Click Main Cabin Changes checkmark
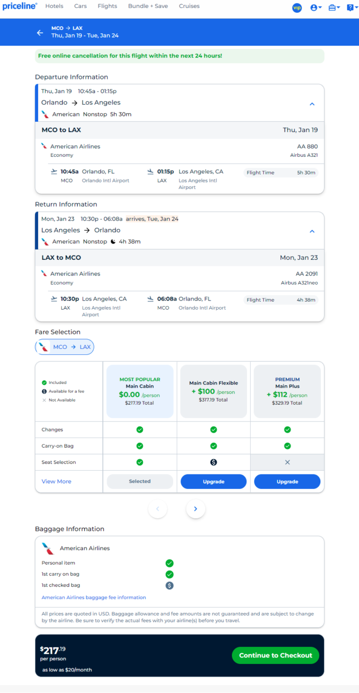 pos(140,430)
